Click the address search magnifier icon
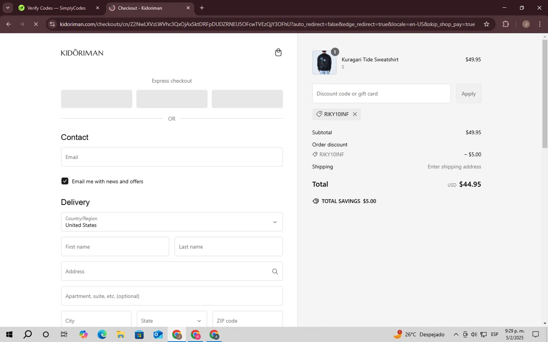Viewport: 548px width, 342px height. 275,271
